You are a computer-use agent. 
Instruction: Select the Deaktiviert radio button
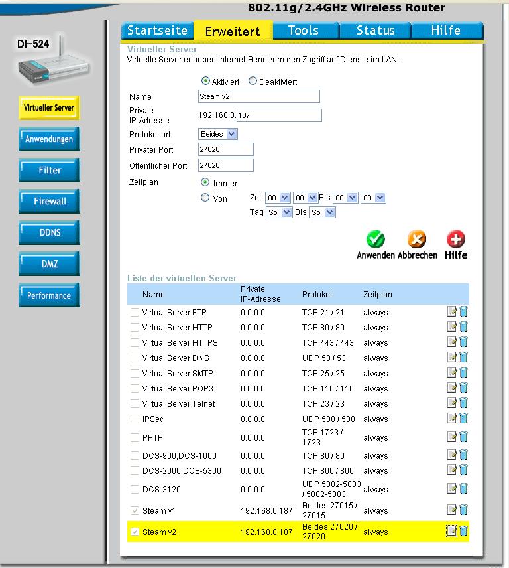pos(253,81)
